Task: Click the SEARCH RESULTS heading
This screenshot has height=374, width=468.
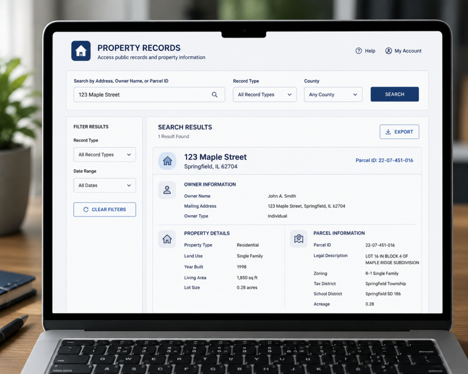Action: [185, 127]
